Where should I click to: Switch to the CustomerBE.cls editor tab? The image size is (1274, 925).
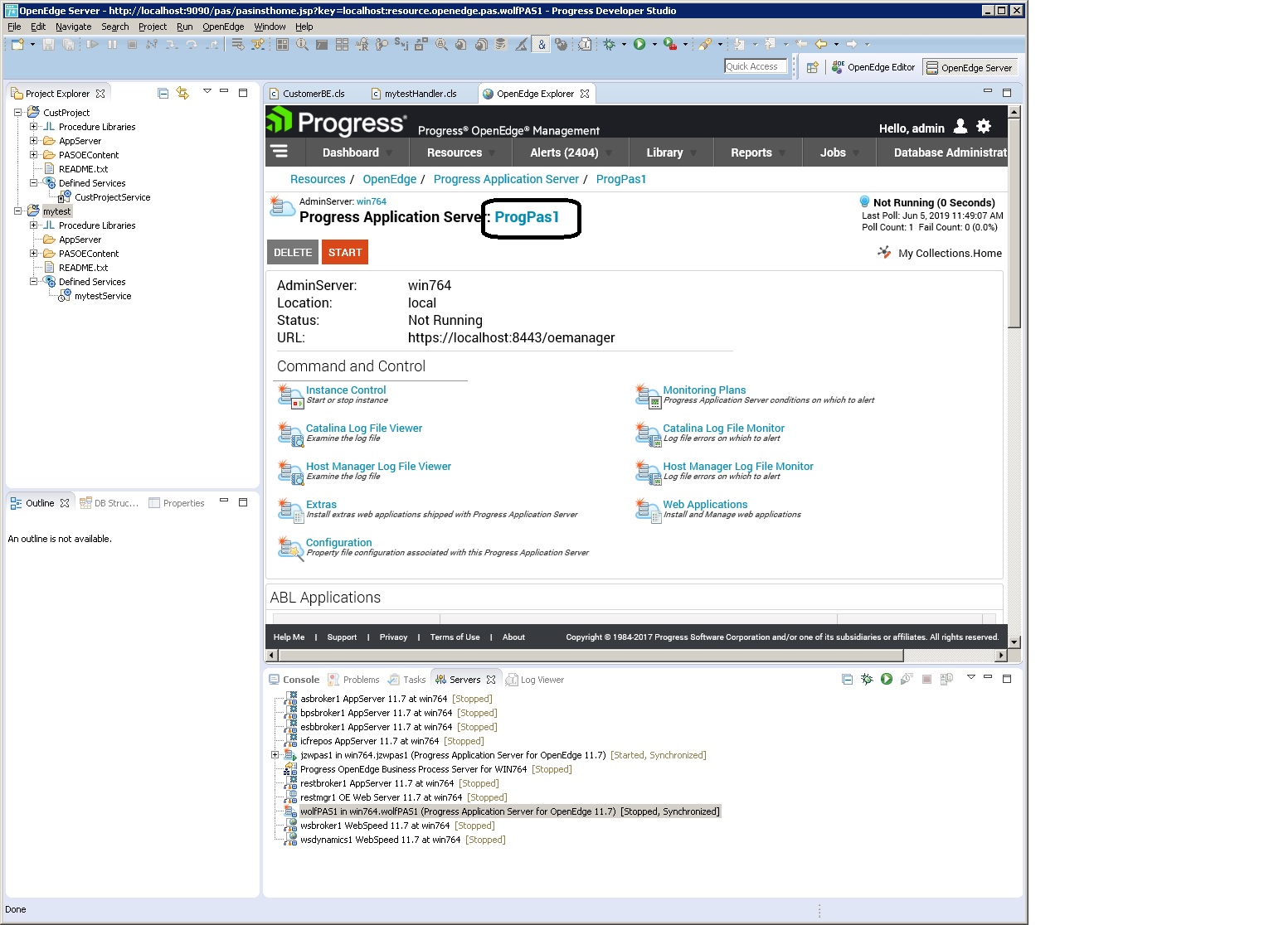point(314,94)
